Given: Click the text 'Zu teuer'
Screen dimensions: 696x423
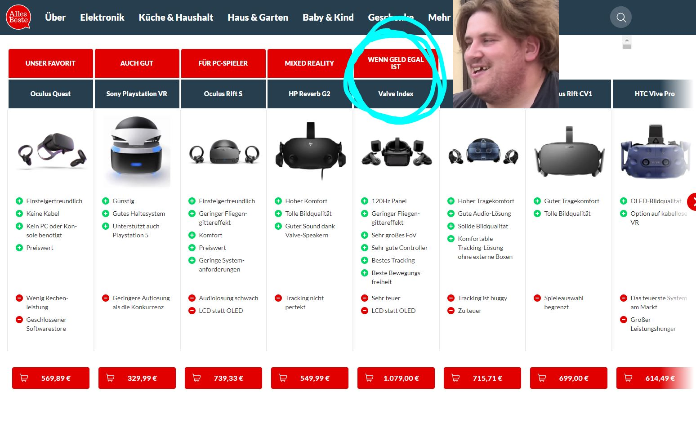Looking at the screenshot, I should pyautogui.click(x=470, y=311).
